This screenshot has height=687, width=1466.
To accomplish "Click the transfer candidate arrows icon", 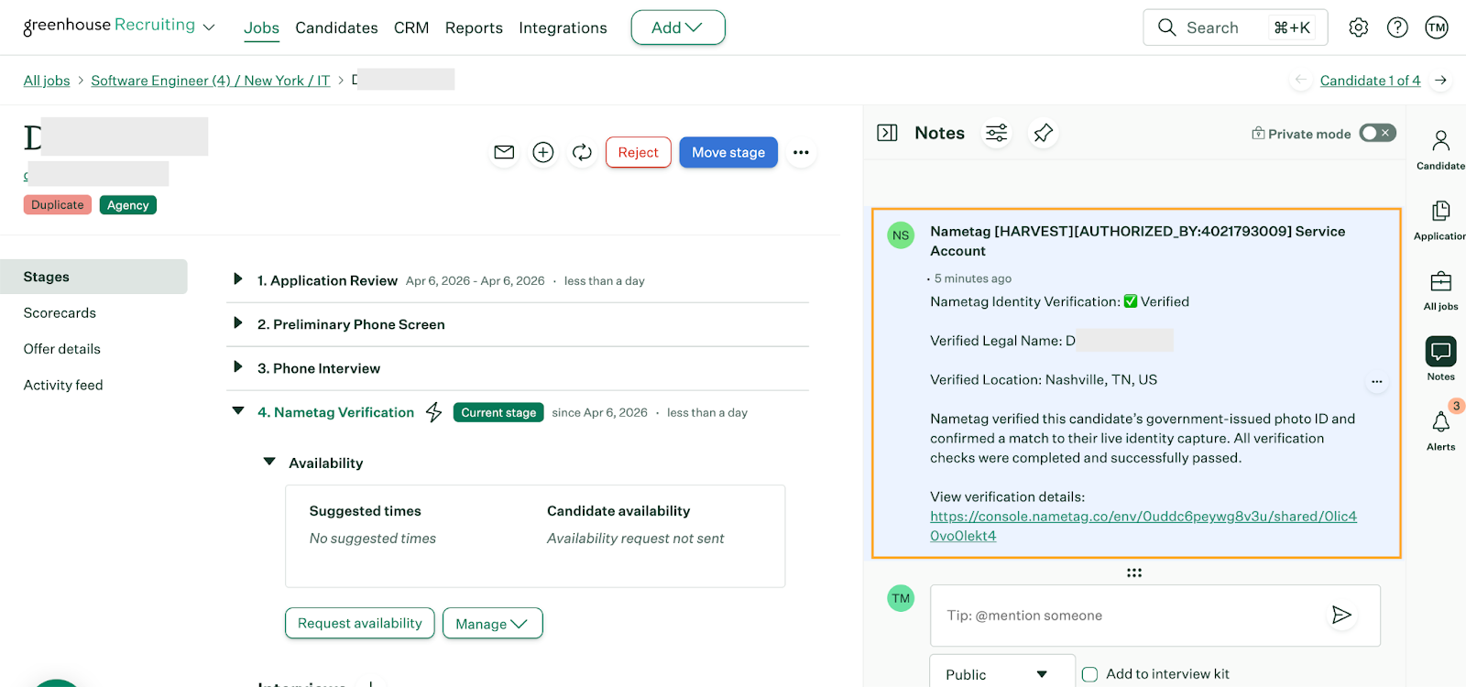I will [x=582, y=152].
